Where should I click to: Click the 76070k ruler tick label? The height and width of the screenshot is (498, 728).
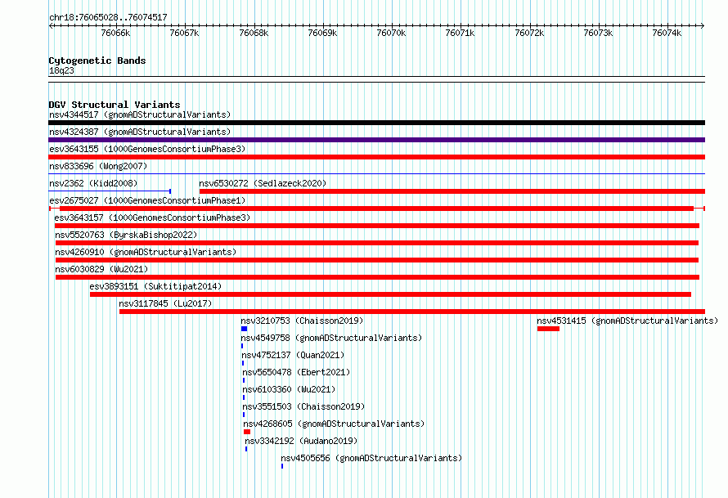pos(391,33)
